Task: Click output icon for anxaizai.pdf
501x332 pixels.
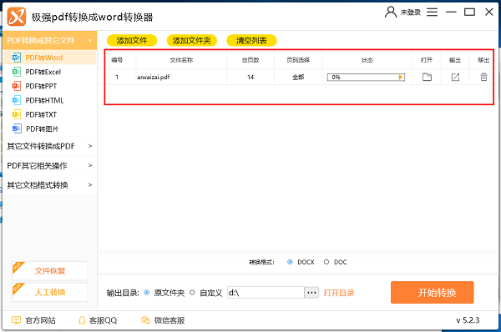Action: click(455, 77)
